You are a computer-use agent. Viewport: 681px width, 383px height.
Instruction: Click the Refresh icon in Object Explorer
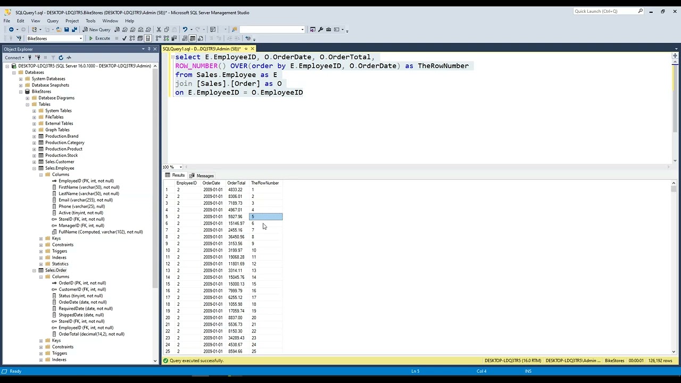(x=61, y=57)
